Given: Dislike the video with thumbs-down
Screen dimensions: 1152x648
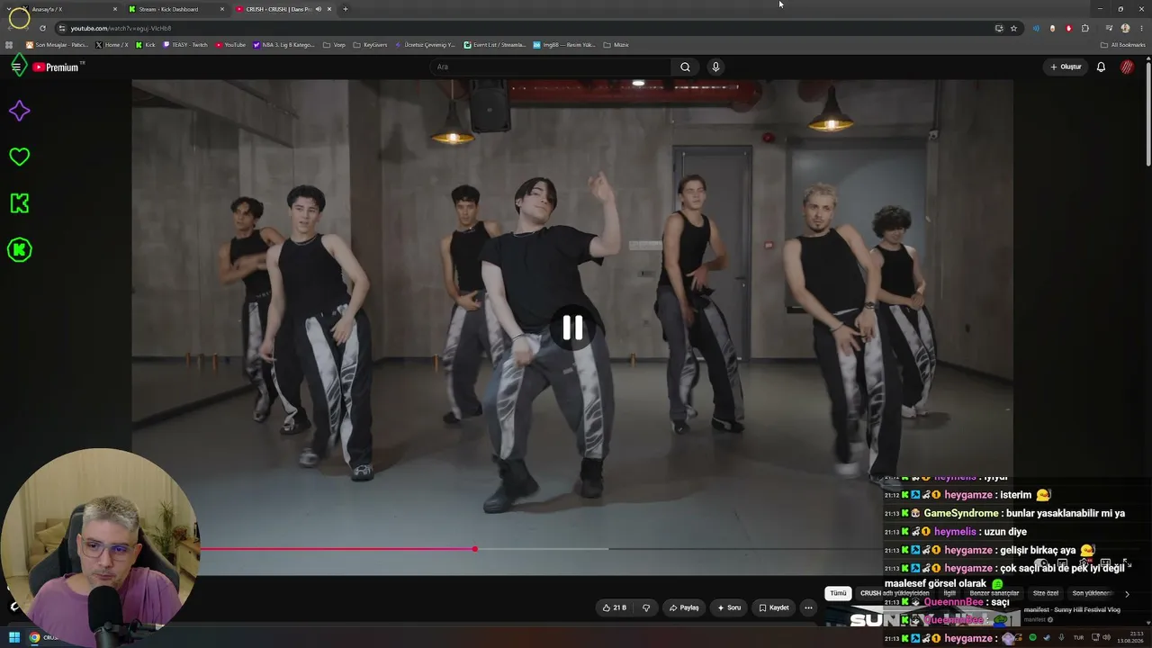Looking at the screenshot, I should (645, 607).
